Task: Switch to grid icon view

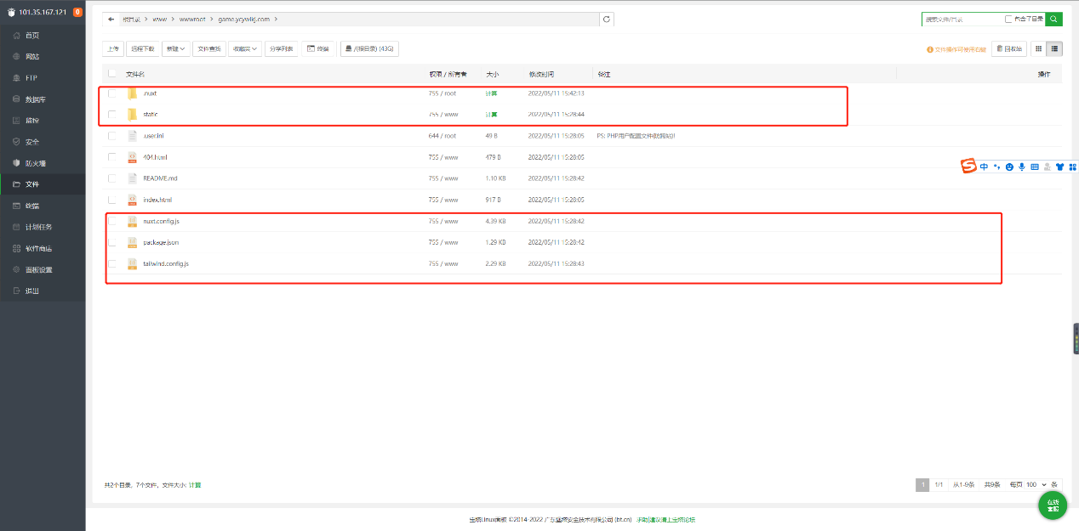Action: point(1039,49)
